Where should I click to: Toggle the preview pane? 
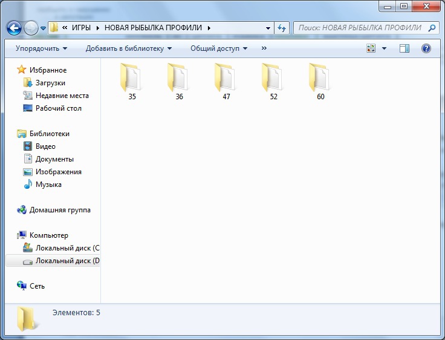coord(404,48)
